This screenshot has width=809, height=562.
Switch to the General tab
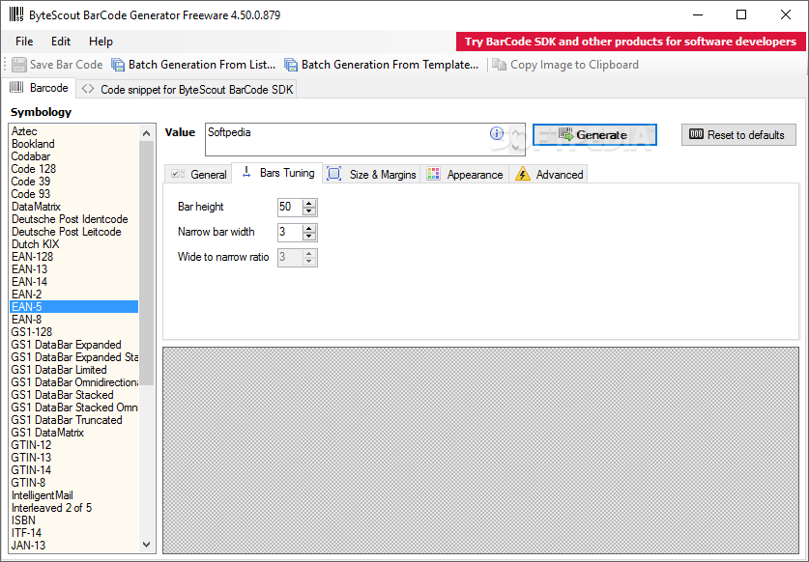[199, 174]
